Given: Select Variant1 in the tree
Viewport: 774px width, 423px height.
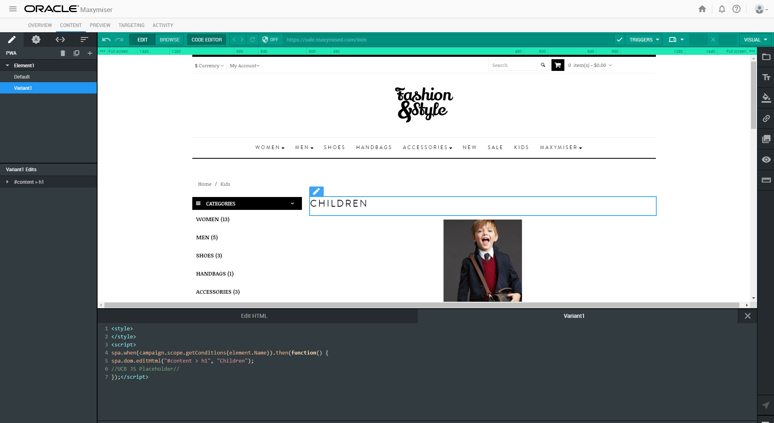Looking at the screenshot, I should point(48,88).
